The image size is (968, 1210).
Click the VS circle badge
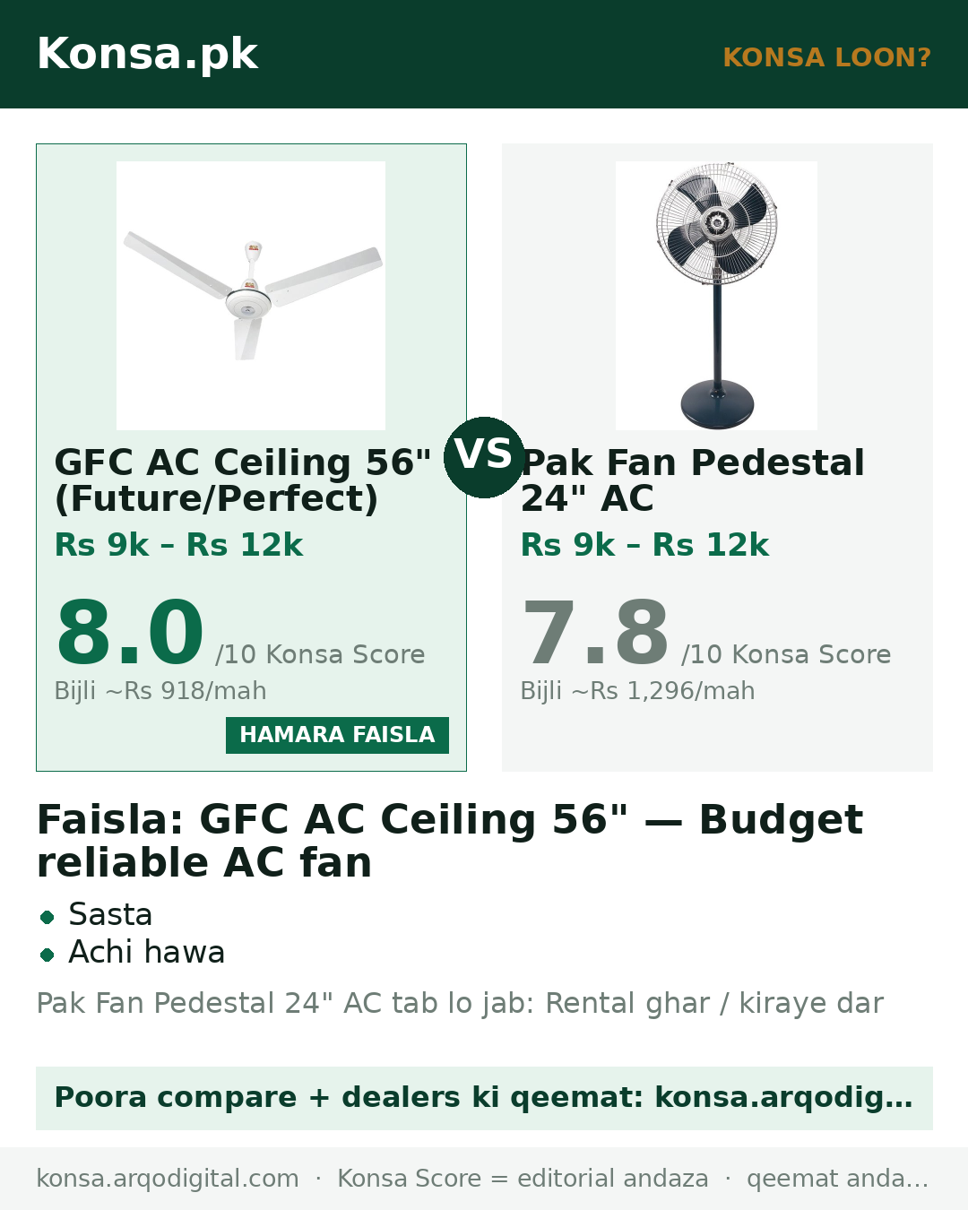tap(484, 457)
